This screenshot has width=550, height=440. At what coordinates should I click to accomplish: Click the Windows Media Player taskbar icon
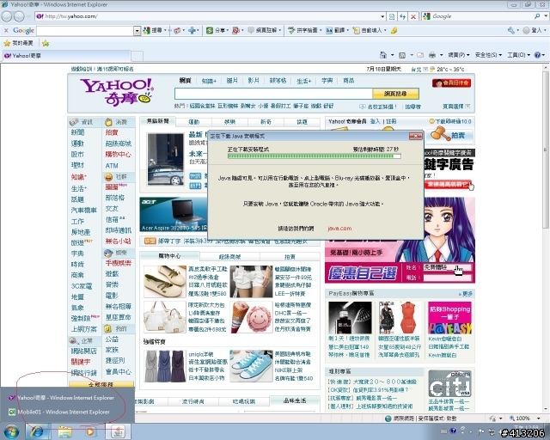(x=90, y=431)
